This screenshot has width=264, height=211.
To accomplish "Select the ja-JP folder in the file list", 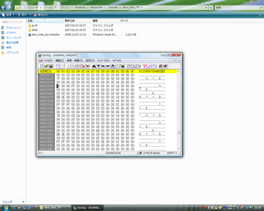I will (33, 25).
